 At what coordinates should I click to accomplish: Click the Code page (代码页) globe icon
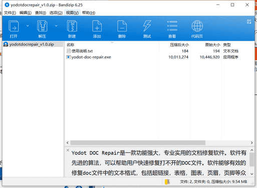pos(197,26)
